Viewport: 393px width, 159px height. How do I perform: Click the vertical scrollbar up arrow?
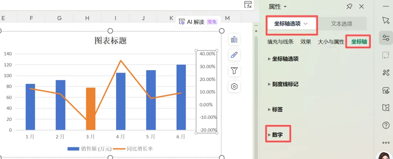256,31
